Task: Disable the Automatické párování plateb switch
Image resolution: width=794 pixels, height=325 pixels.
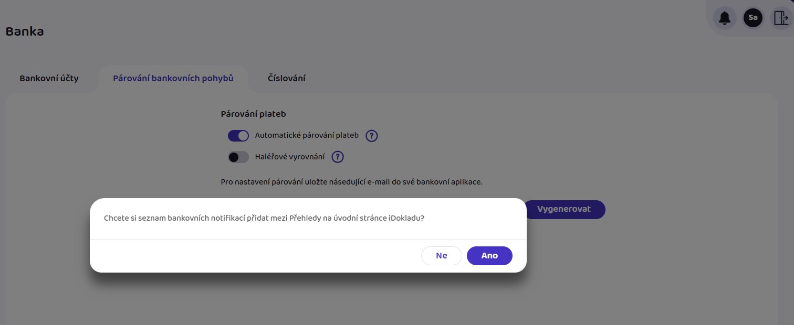Action: [x=238, y=136]
